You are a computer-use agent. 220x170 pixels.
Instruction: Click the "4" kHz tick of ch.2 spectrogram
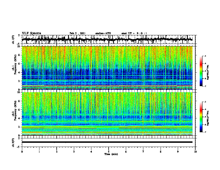tap(19, 118)
